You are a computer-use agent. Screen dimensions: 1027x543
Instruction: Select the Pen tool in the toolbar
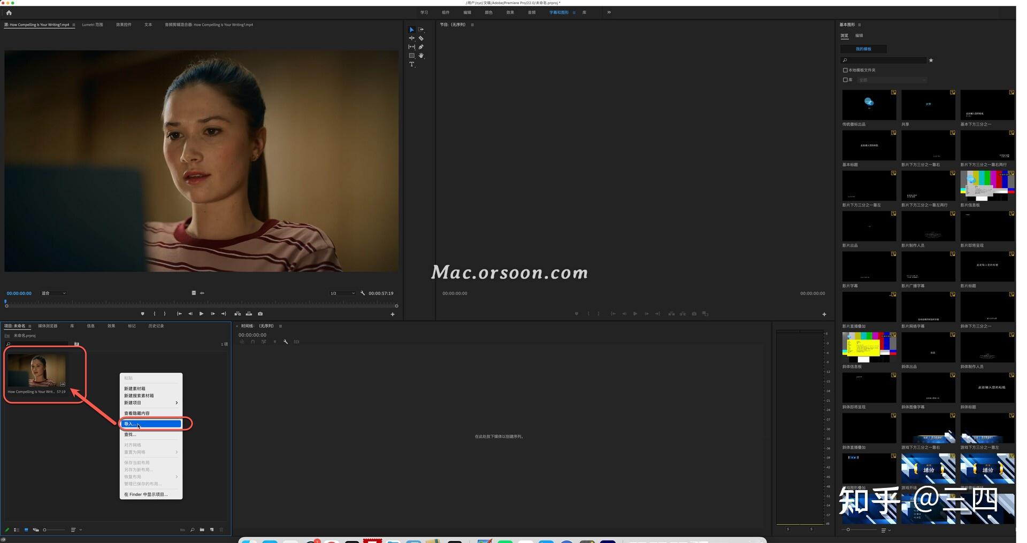coord(421,47)
